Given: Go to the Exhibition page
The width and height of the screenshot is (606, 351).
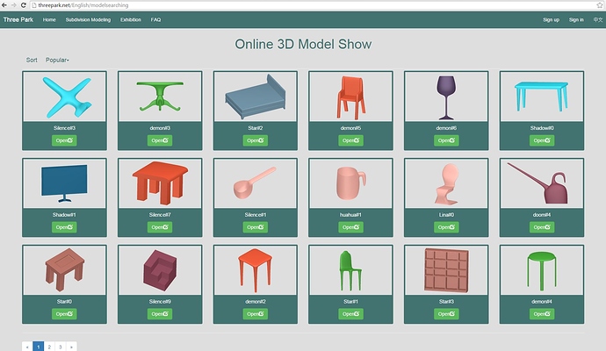Looking at the screenshot, I should (130, 19).
